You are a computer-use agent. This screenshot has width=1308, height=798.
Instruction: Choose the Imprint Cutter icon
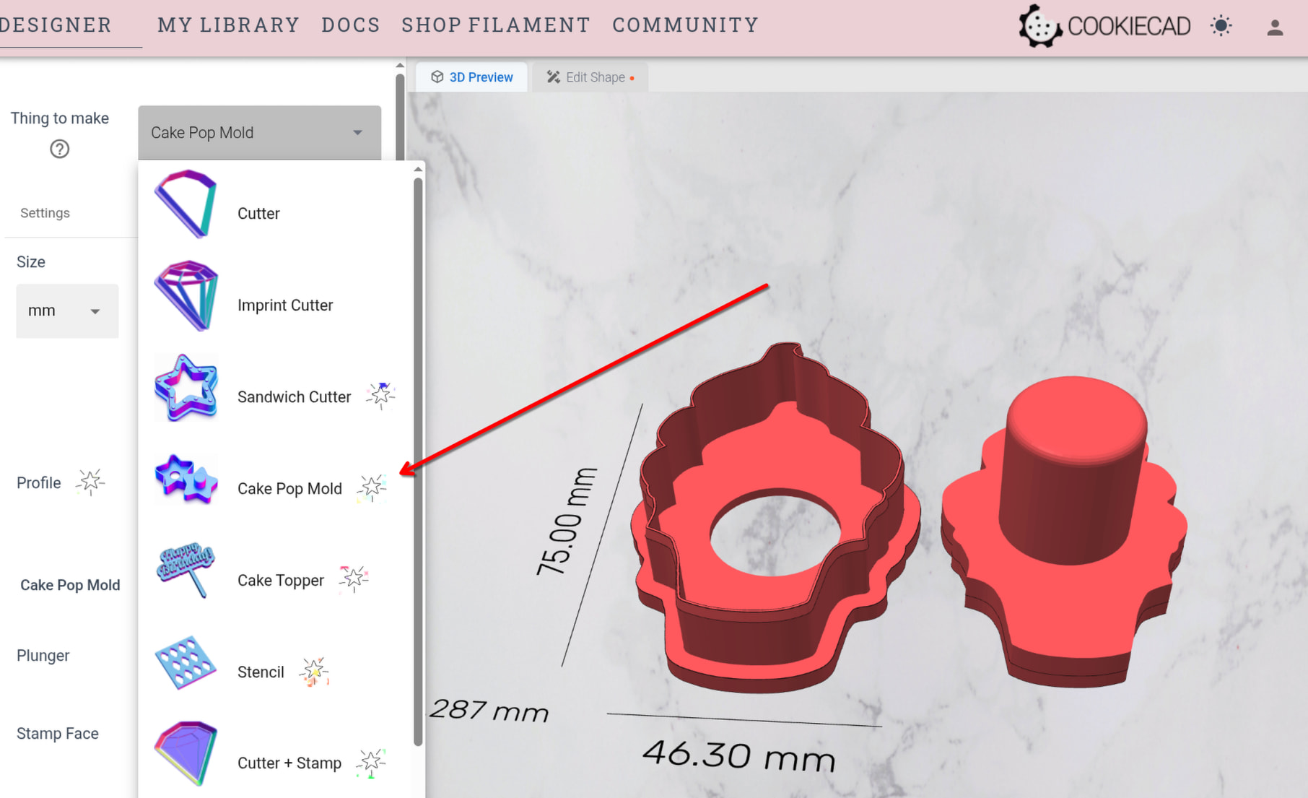click(x=186, y=295)
